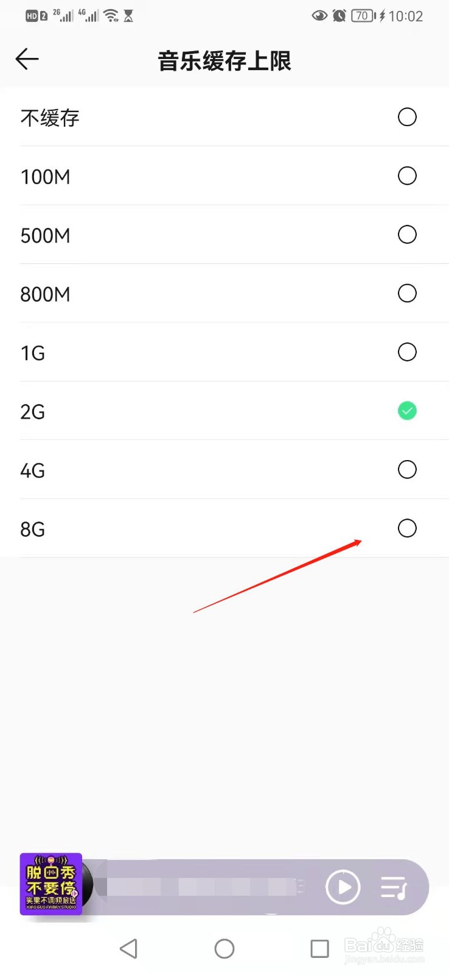Viewport: 449px width, 975px height.
Task: Open the playlist queue icon
Action: (393, 887)
